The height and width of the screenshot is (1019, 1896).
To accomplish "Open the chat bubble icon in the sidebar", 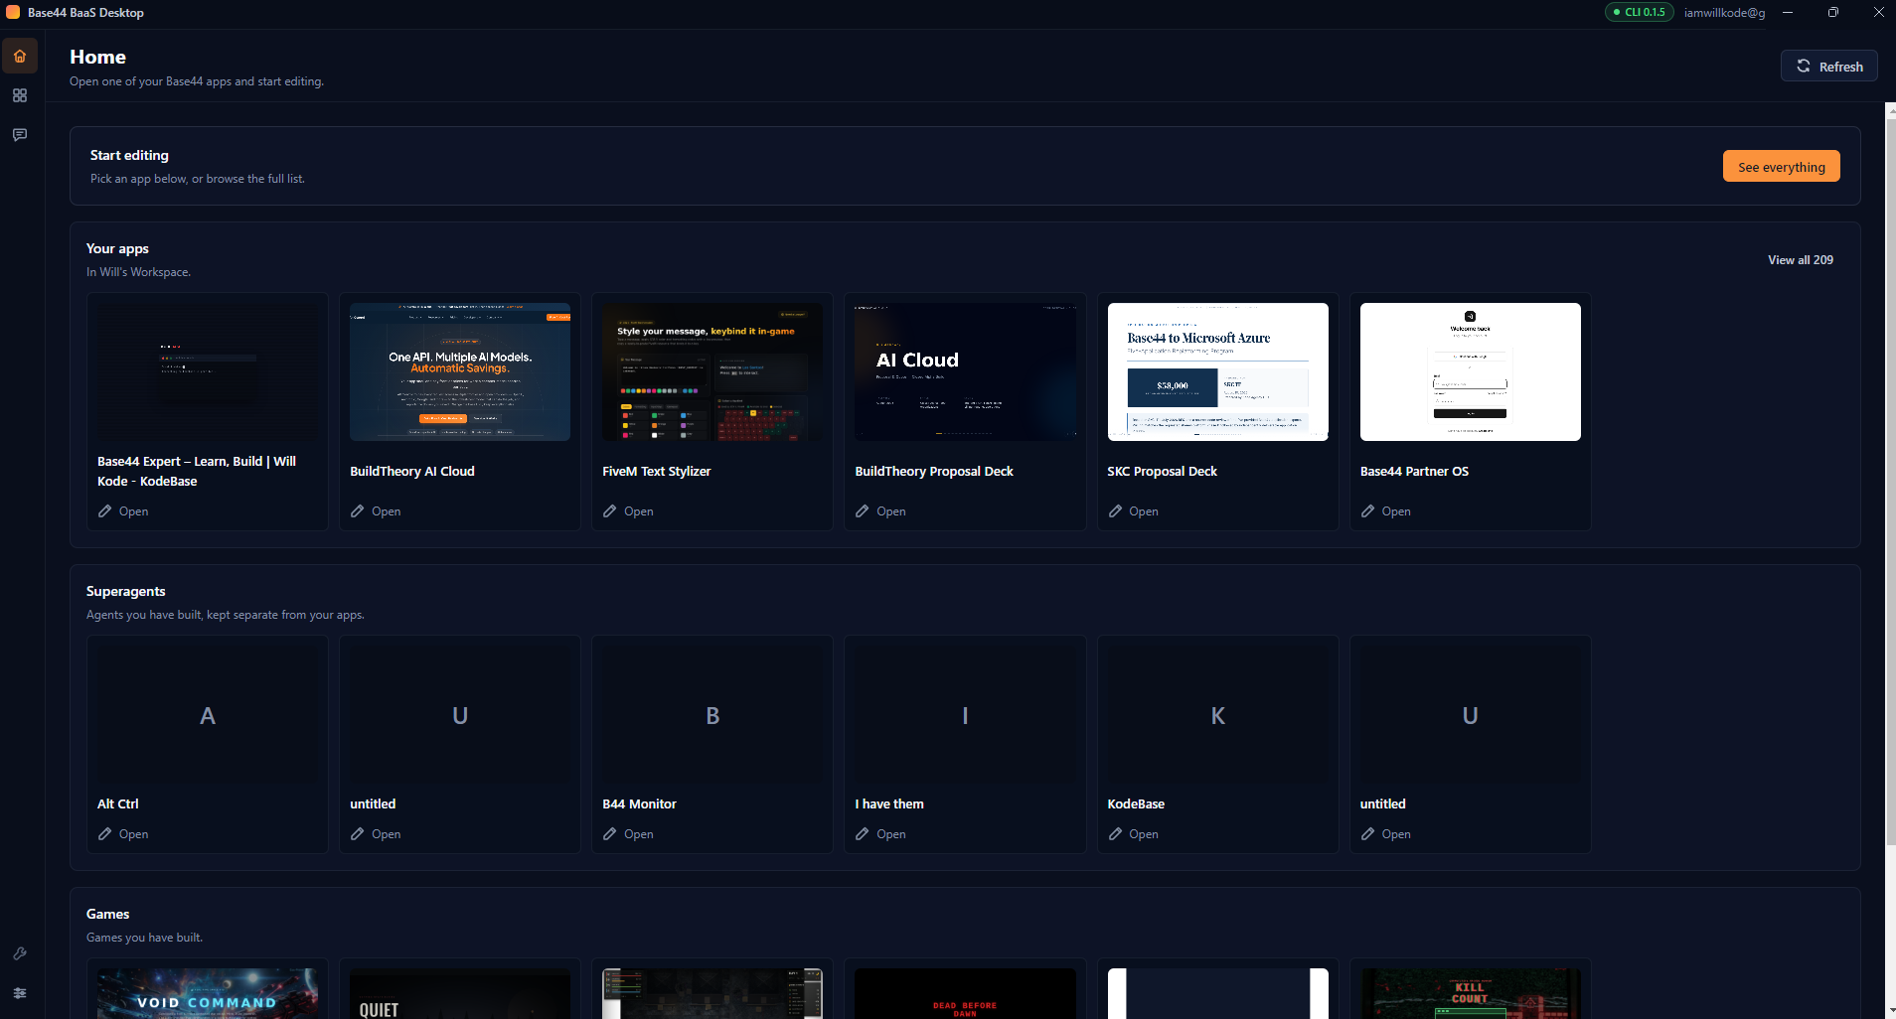I will [x=20, y=134].
